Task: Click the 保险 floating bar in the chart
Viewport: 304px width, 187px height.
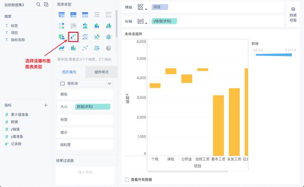Action: [x=171, y=71]
